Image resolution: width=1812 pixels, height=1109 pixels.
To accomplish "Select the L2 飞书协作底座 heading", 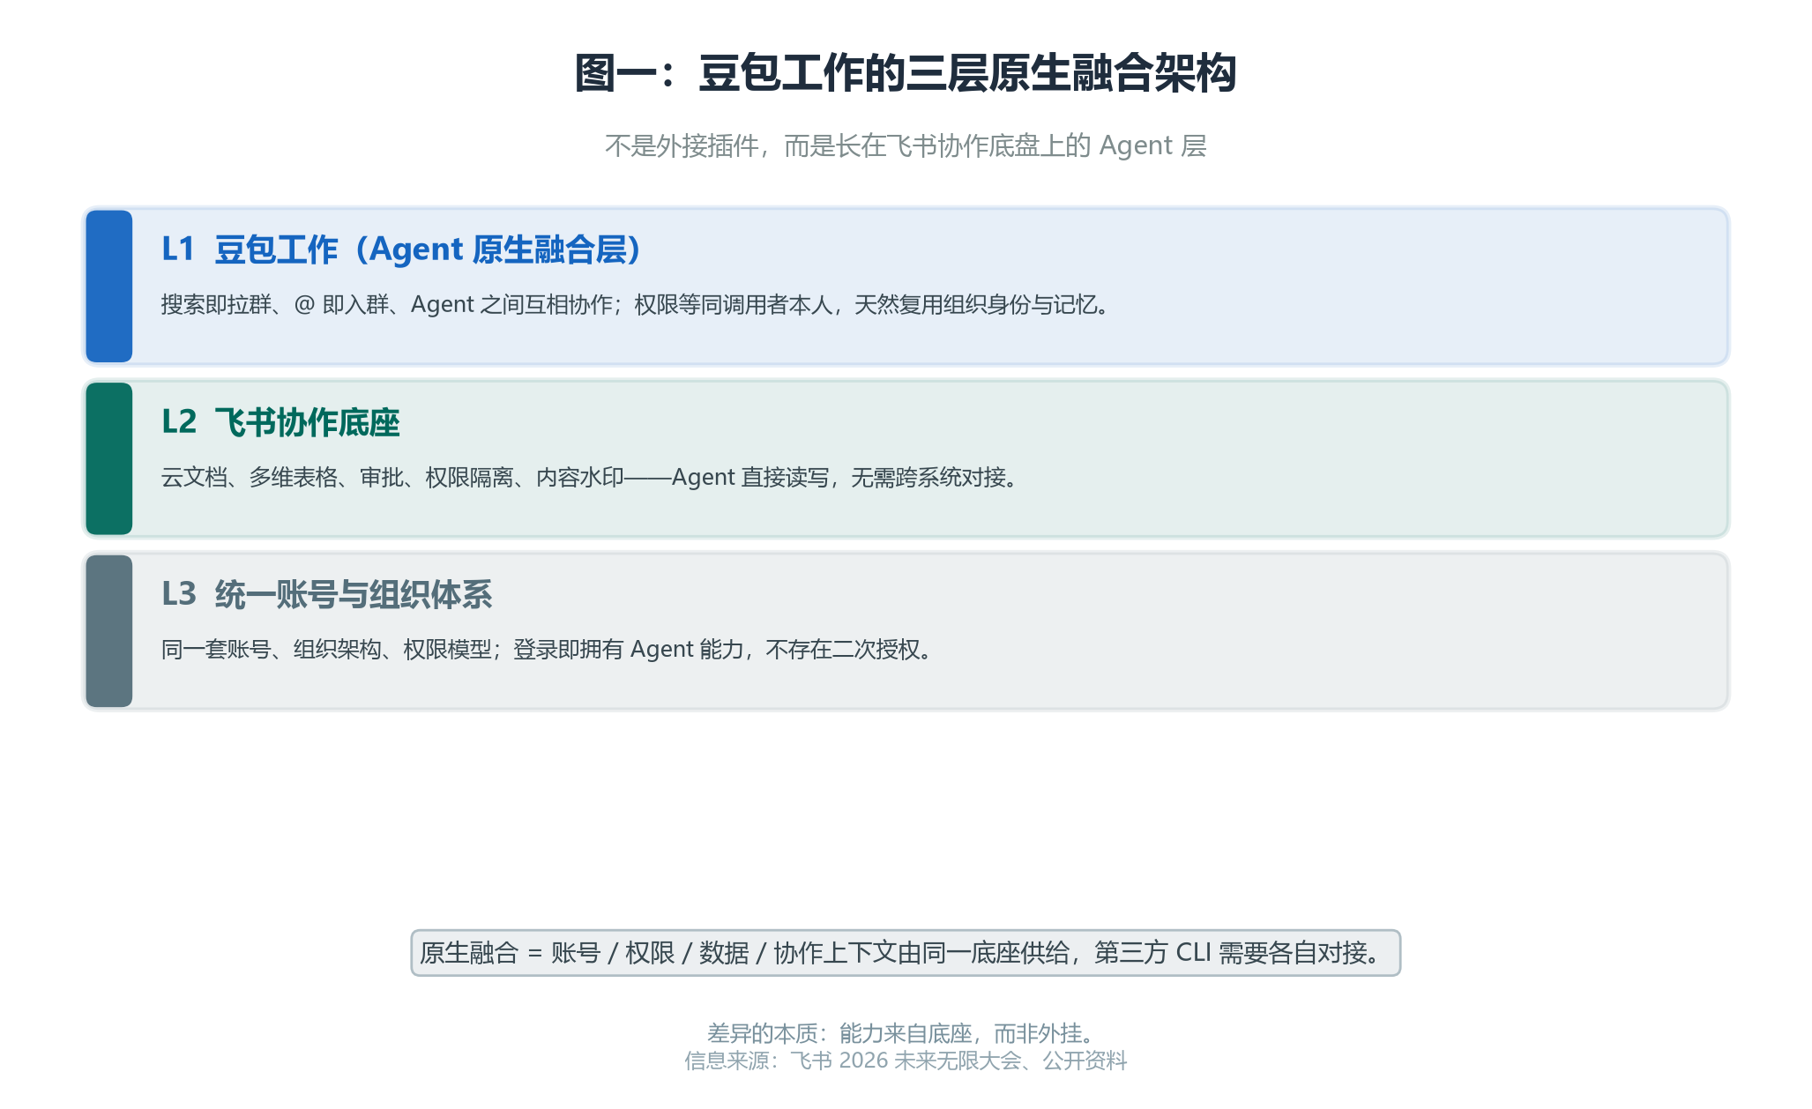I will [x=280, y=422].
